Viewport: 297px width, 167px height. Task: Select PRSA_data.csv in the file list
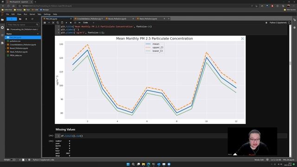(23, 56)
